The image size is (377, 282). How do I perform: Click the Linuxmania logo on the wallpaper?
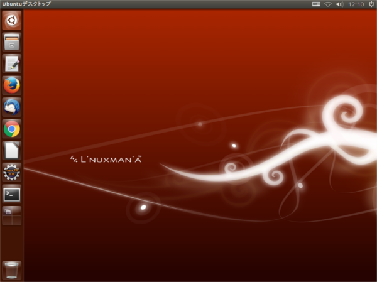click(x=106, y=159)
